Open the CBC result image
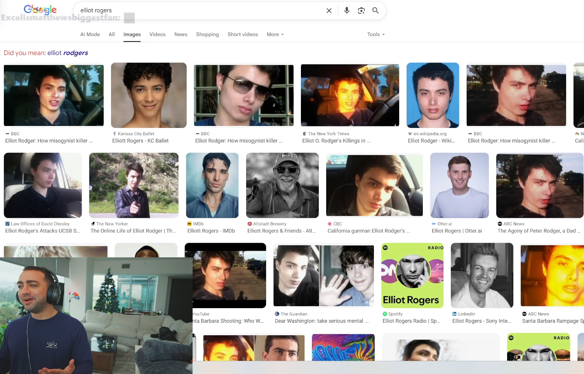The height and width of the screenshot is (374, 584). coord(374,185)
